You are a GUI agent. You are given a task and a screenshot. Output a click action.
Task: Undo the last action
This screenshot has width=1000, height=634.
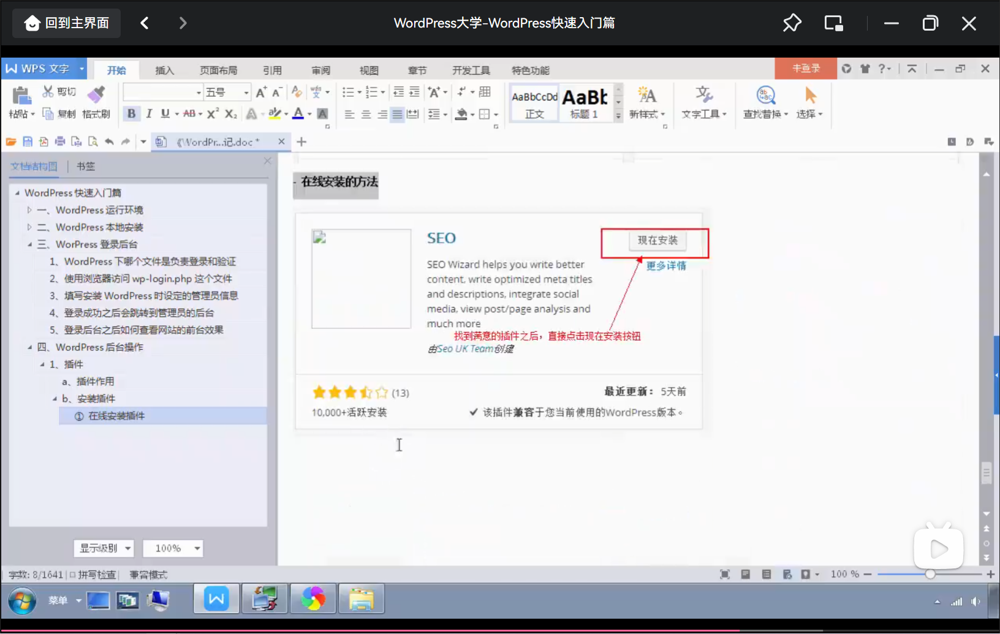coord(109,142)
